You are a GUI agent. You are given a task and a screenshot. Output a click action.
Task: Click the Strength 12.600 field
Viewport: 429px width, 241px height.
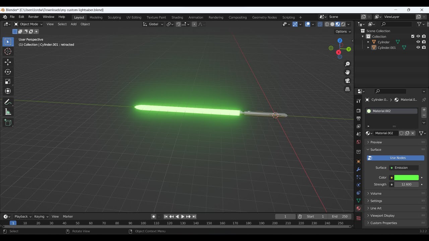point(406,184)
